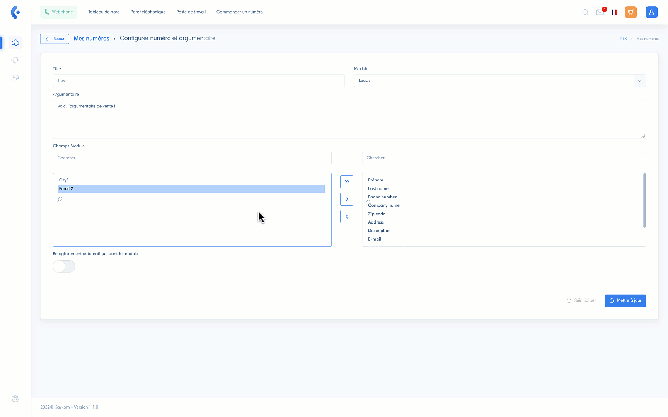Toggle automatic recording in module switch
This screenshot has width=668, height=417.
click(x=64, y=266)
